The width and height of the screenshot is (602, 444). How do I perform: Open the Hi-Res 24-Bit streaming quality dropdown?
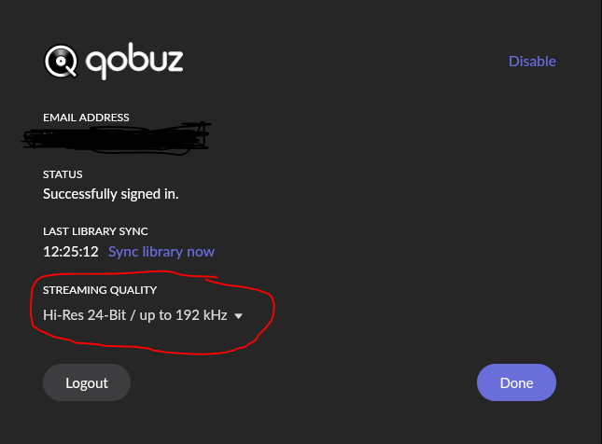coord(143,315)
